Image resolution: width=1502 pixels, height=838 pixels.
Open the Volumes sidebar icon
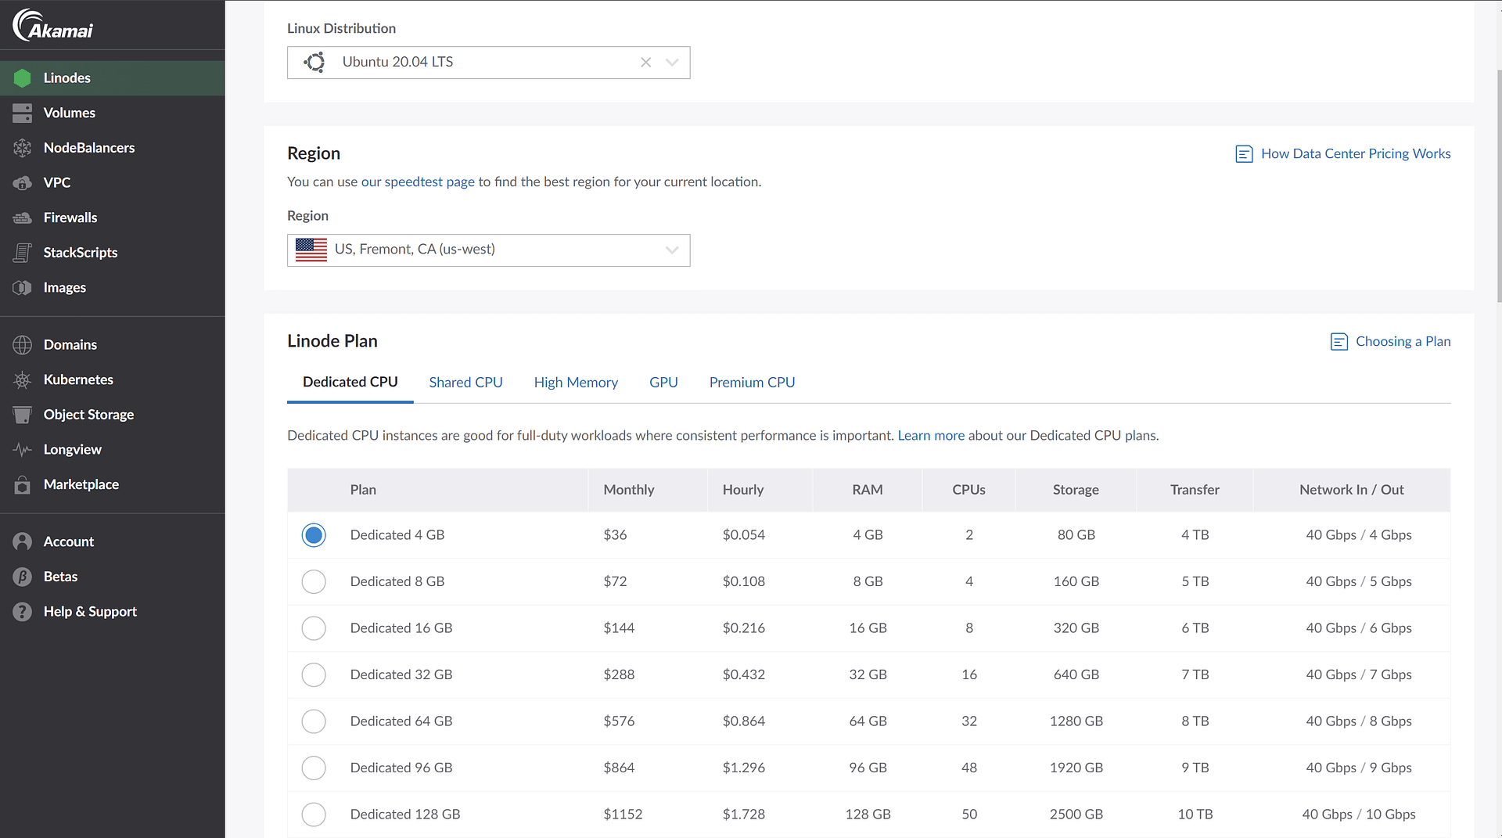coord(22,113)
